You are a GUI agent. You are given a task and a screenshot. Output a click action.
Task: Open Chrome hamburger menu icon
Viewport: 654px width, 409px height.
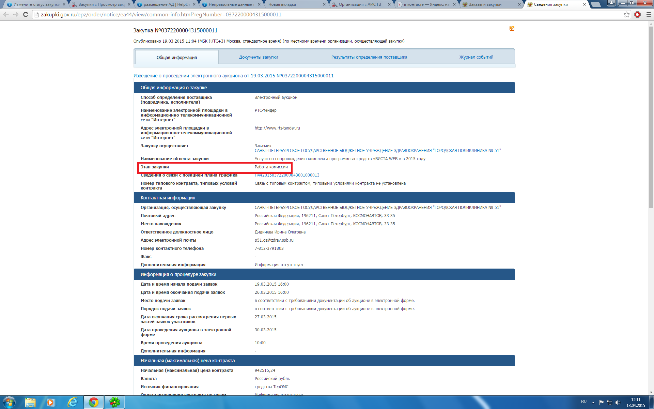pos(649,15)
